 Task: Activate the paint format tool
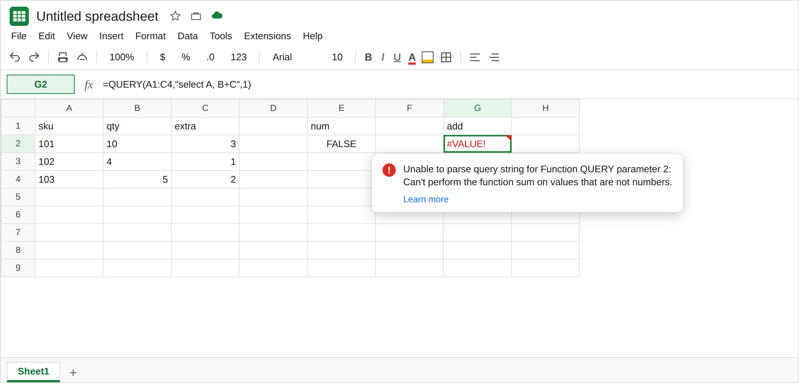[x=82, y=57]
